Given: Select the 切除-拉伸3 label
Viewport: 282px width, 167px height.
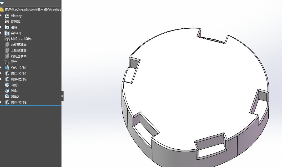Looking at the screenshot, I should pyautogui.click(x=18, y=103).
